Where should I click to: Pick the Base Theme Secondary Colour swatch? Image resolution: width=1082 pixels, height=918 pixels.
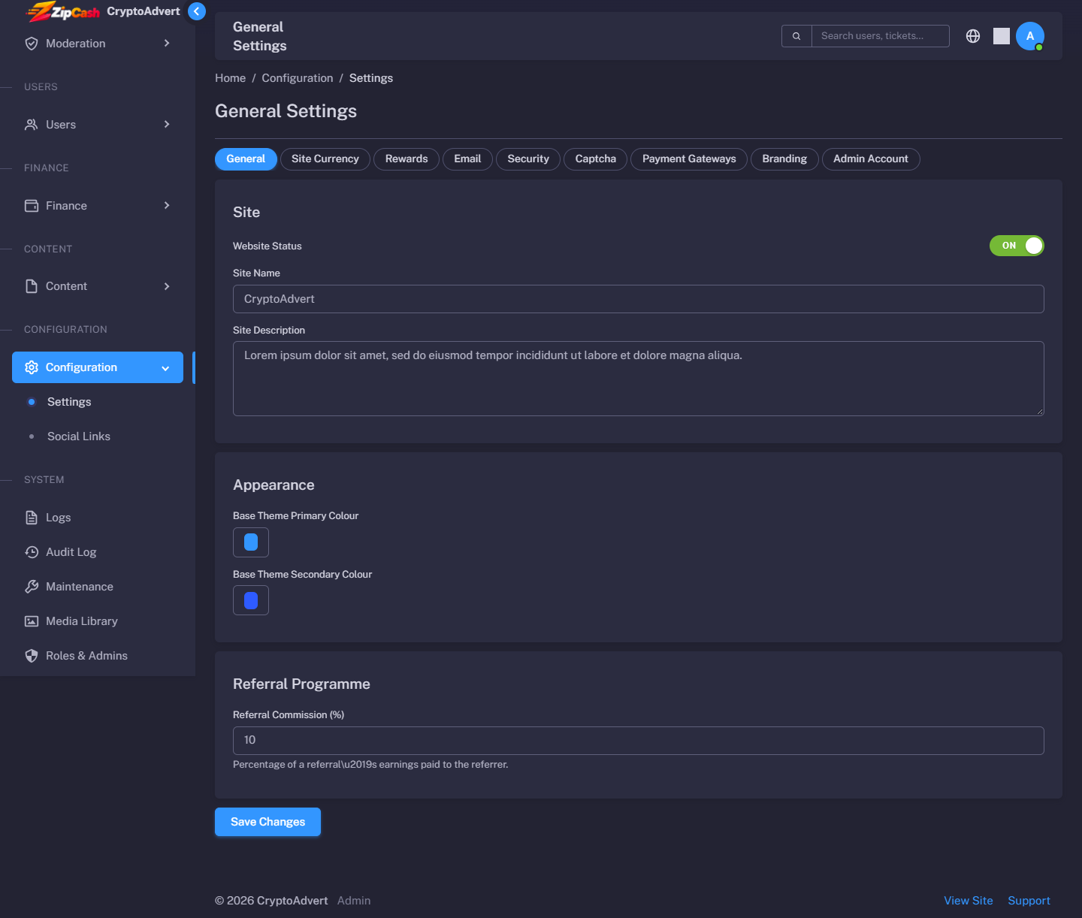pyautogui.click(x=251, y=600)
